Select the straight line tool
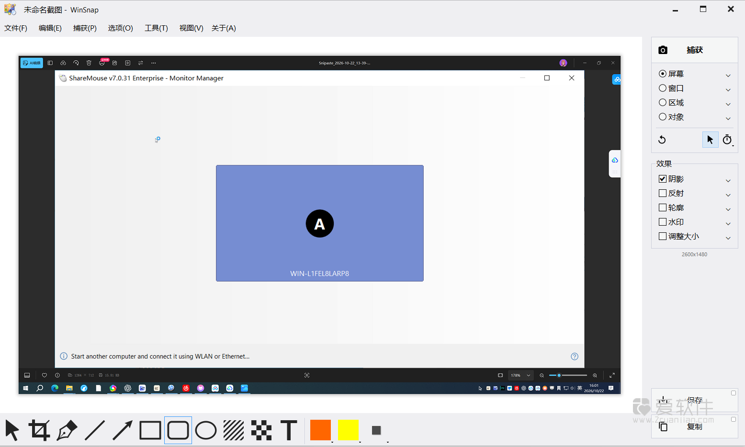745x447 pixels. [x=95, y=430]
